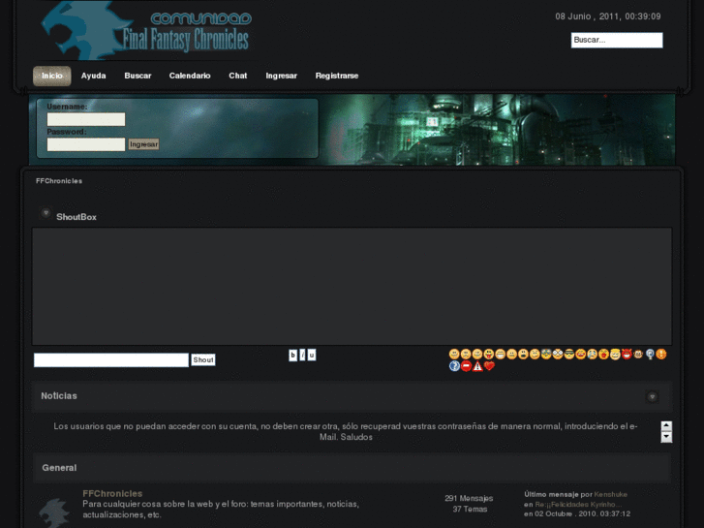This screenshot has width=704, height=528.
Task: Insert the red no-entry sign emoticon
Action: click(466, 366)
